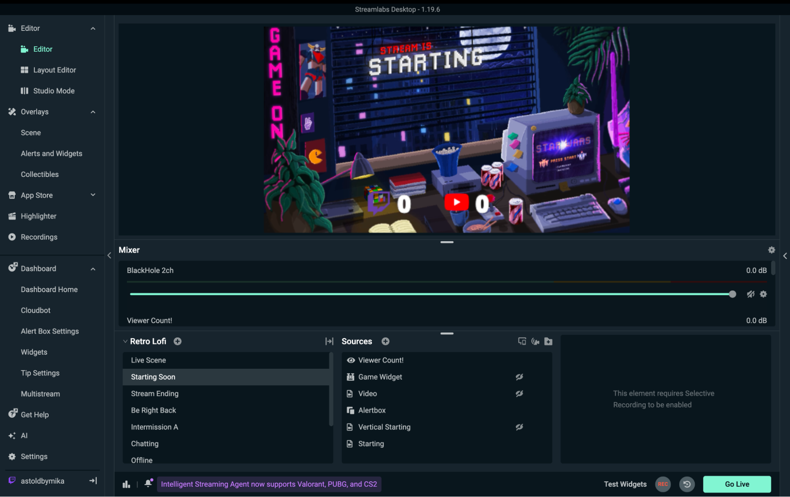
Task: Switch to the Layout Editor
Action: pos(54,70)
